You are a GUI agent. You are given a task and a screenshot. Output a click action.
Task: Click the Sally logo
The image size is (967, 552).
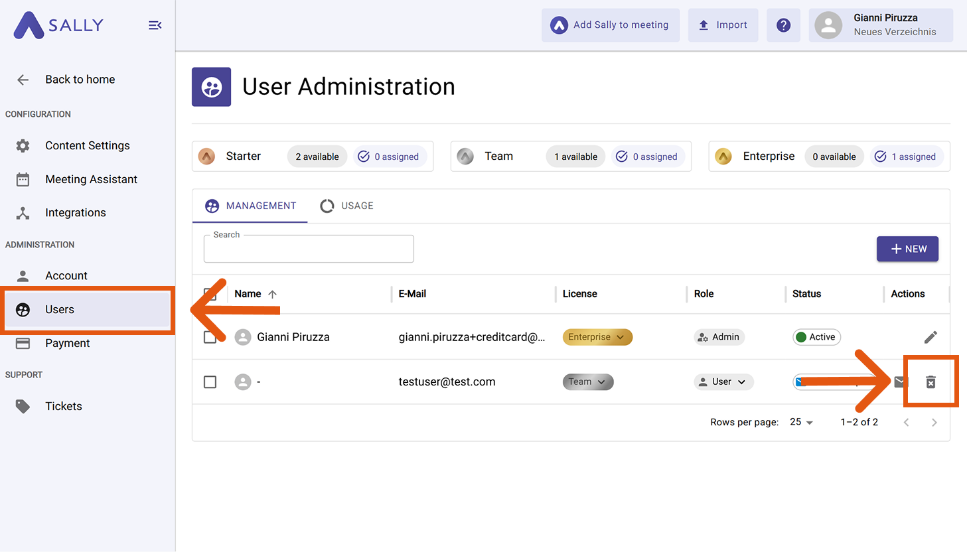tap(58, 25)
